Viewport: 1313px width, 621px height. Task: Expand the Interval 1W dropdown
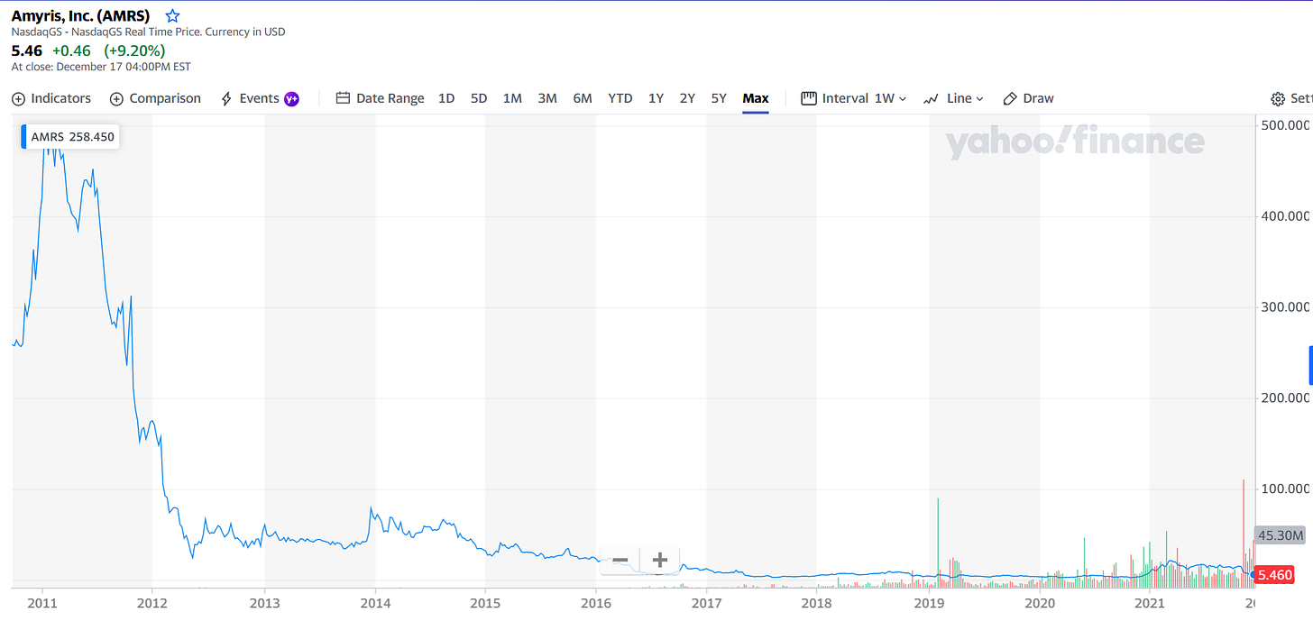tap(854, 98)
